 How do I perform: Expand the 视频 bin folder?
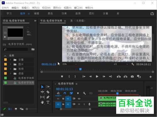tap(10, 69)
